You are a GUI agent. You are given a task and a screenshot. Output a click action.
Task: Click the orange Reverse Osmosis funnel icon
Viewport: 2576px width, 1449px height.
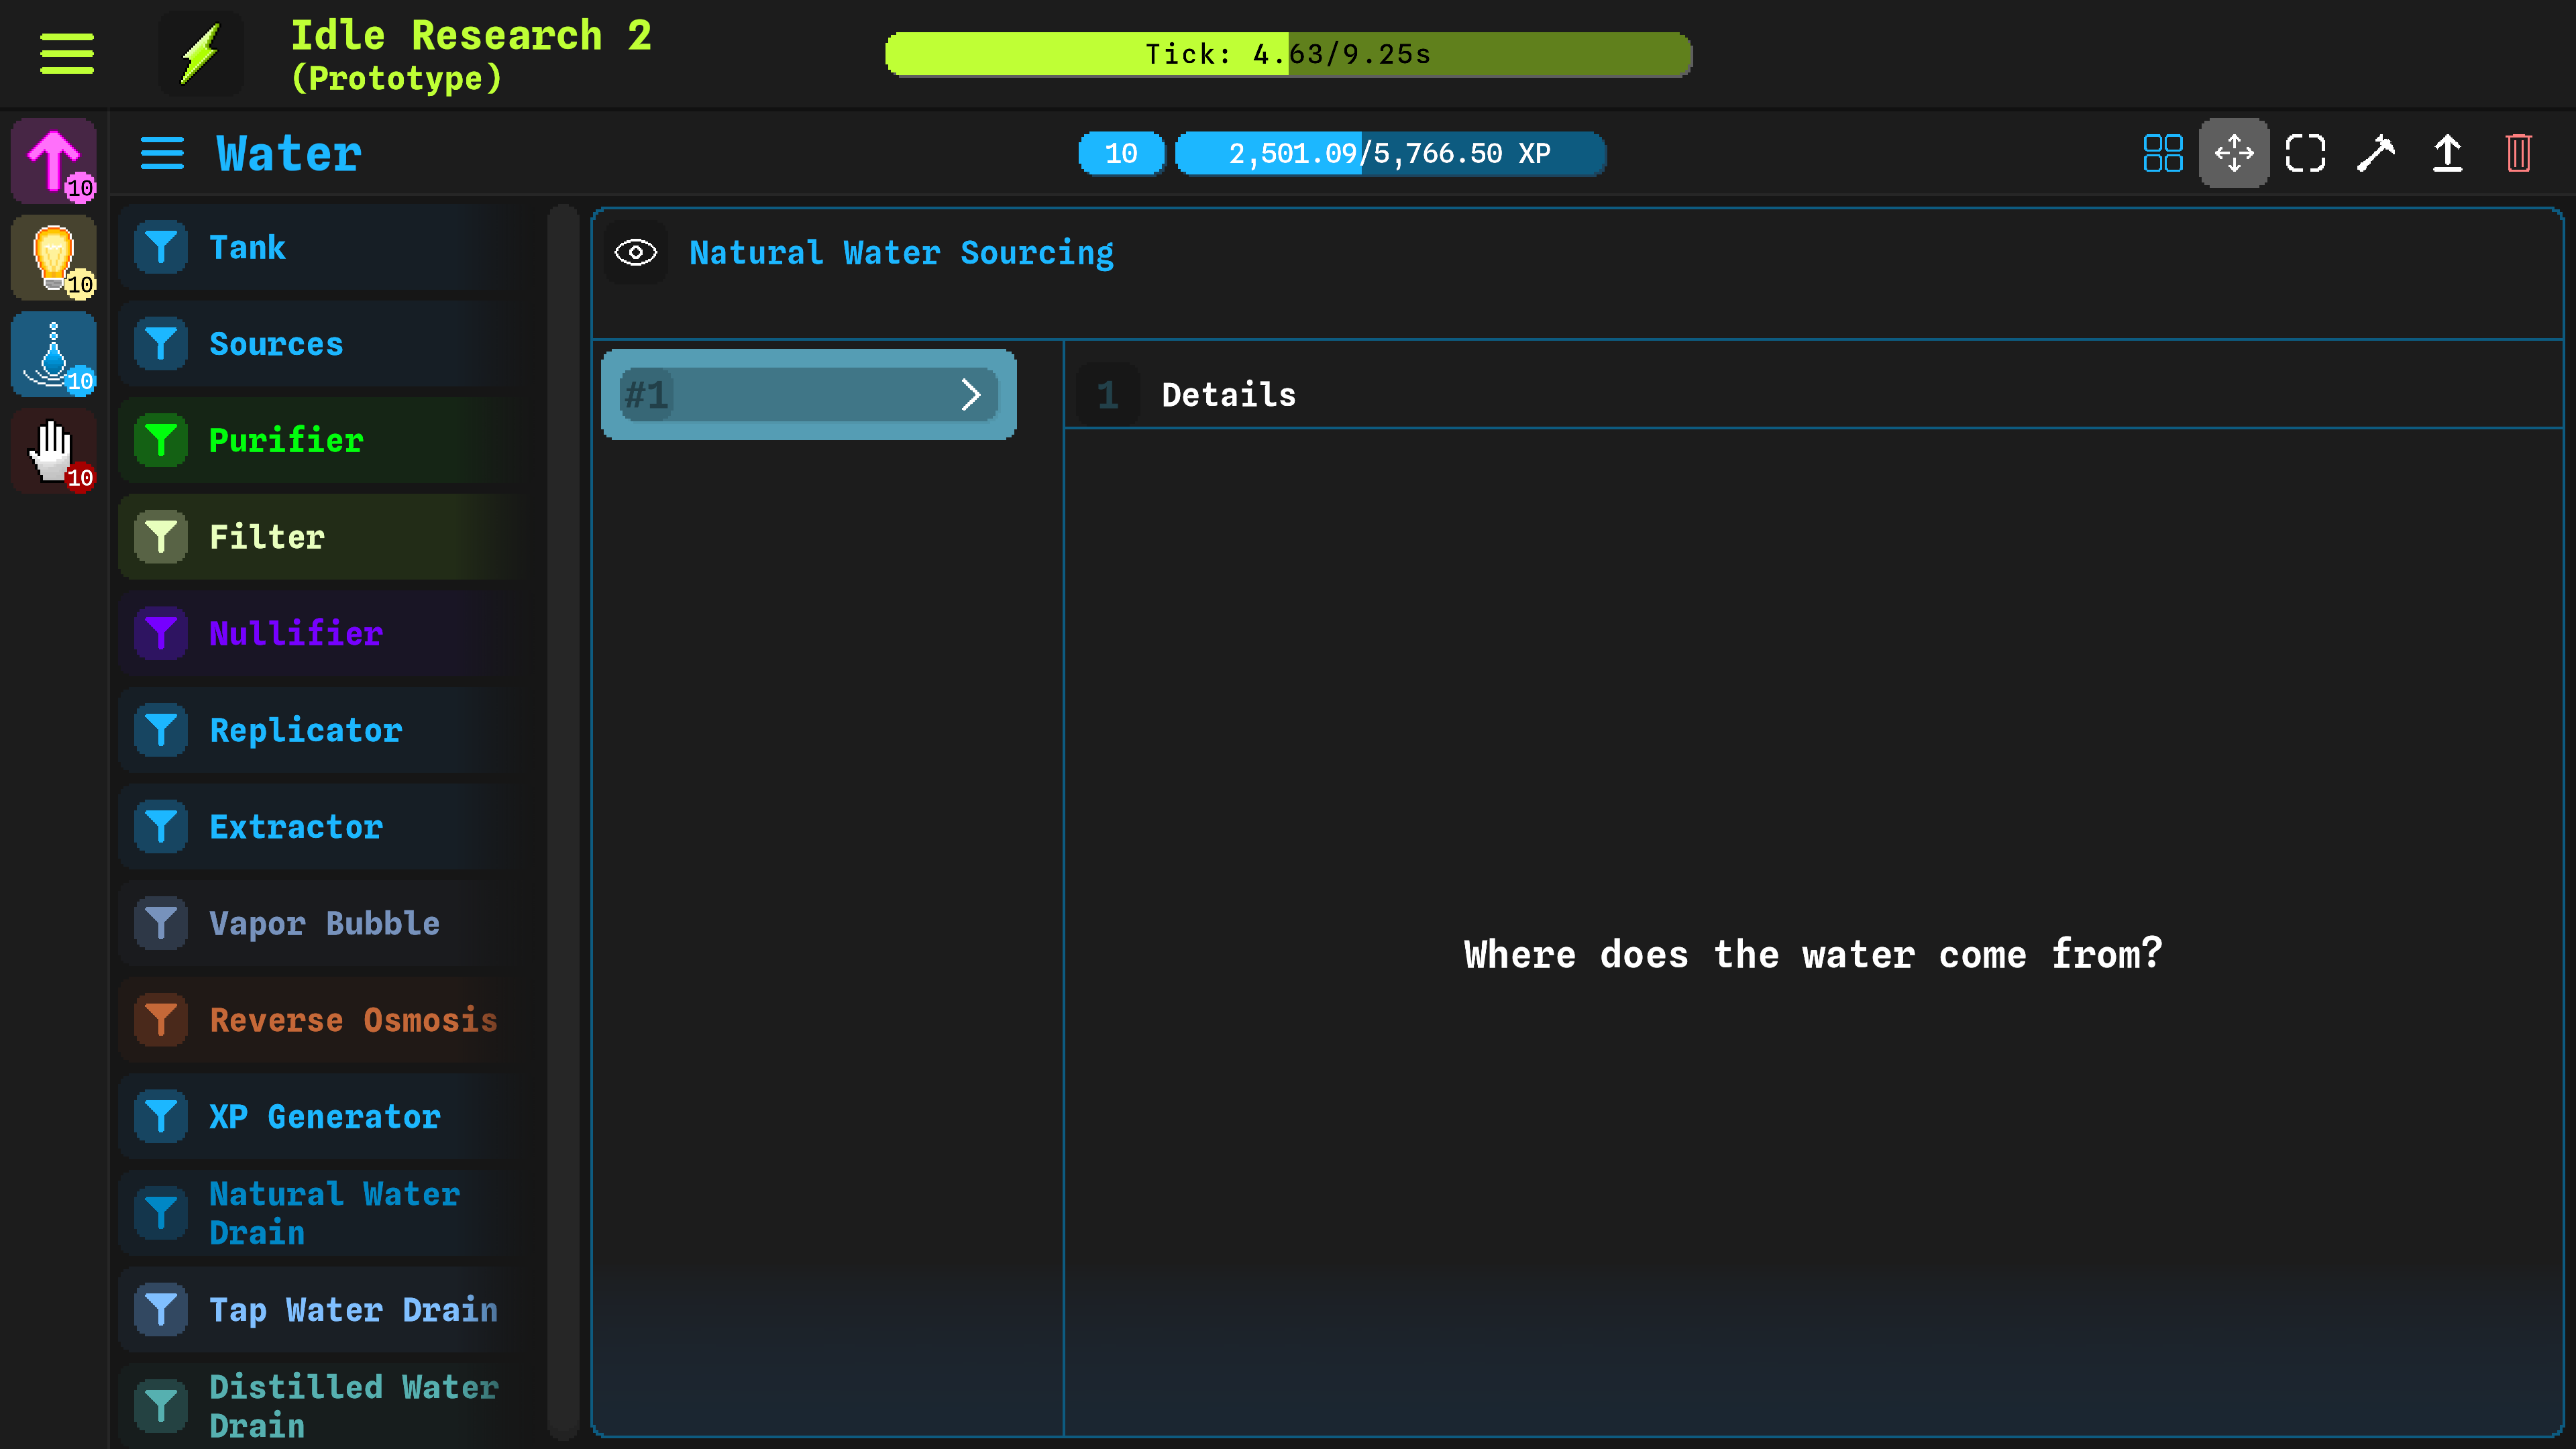(161, 1020)
